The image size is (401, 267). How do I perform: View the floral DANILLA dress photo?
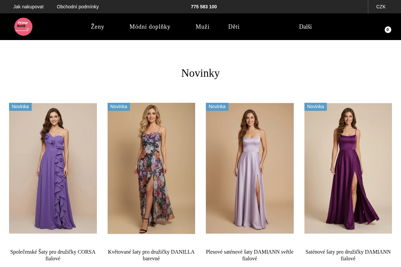[151, 168]
